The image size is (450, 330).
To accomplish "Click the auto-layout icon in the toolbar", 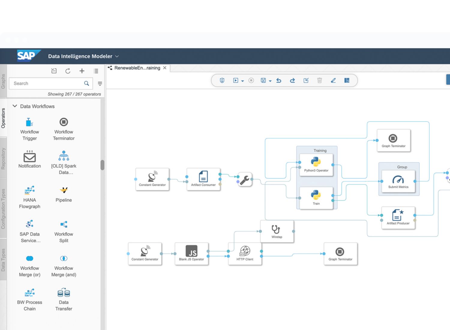I will (x=347, y=80).
